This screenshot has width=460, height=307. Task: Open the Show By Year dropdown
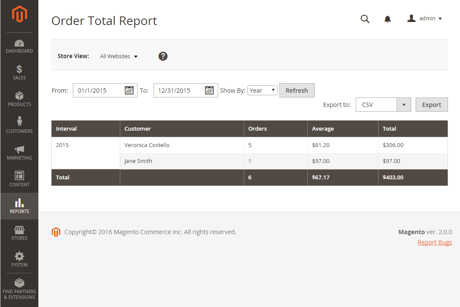[262, 91]
